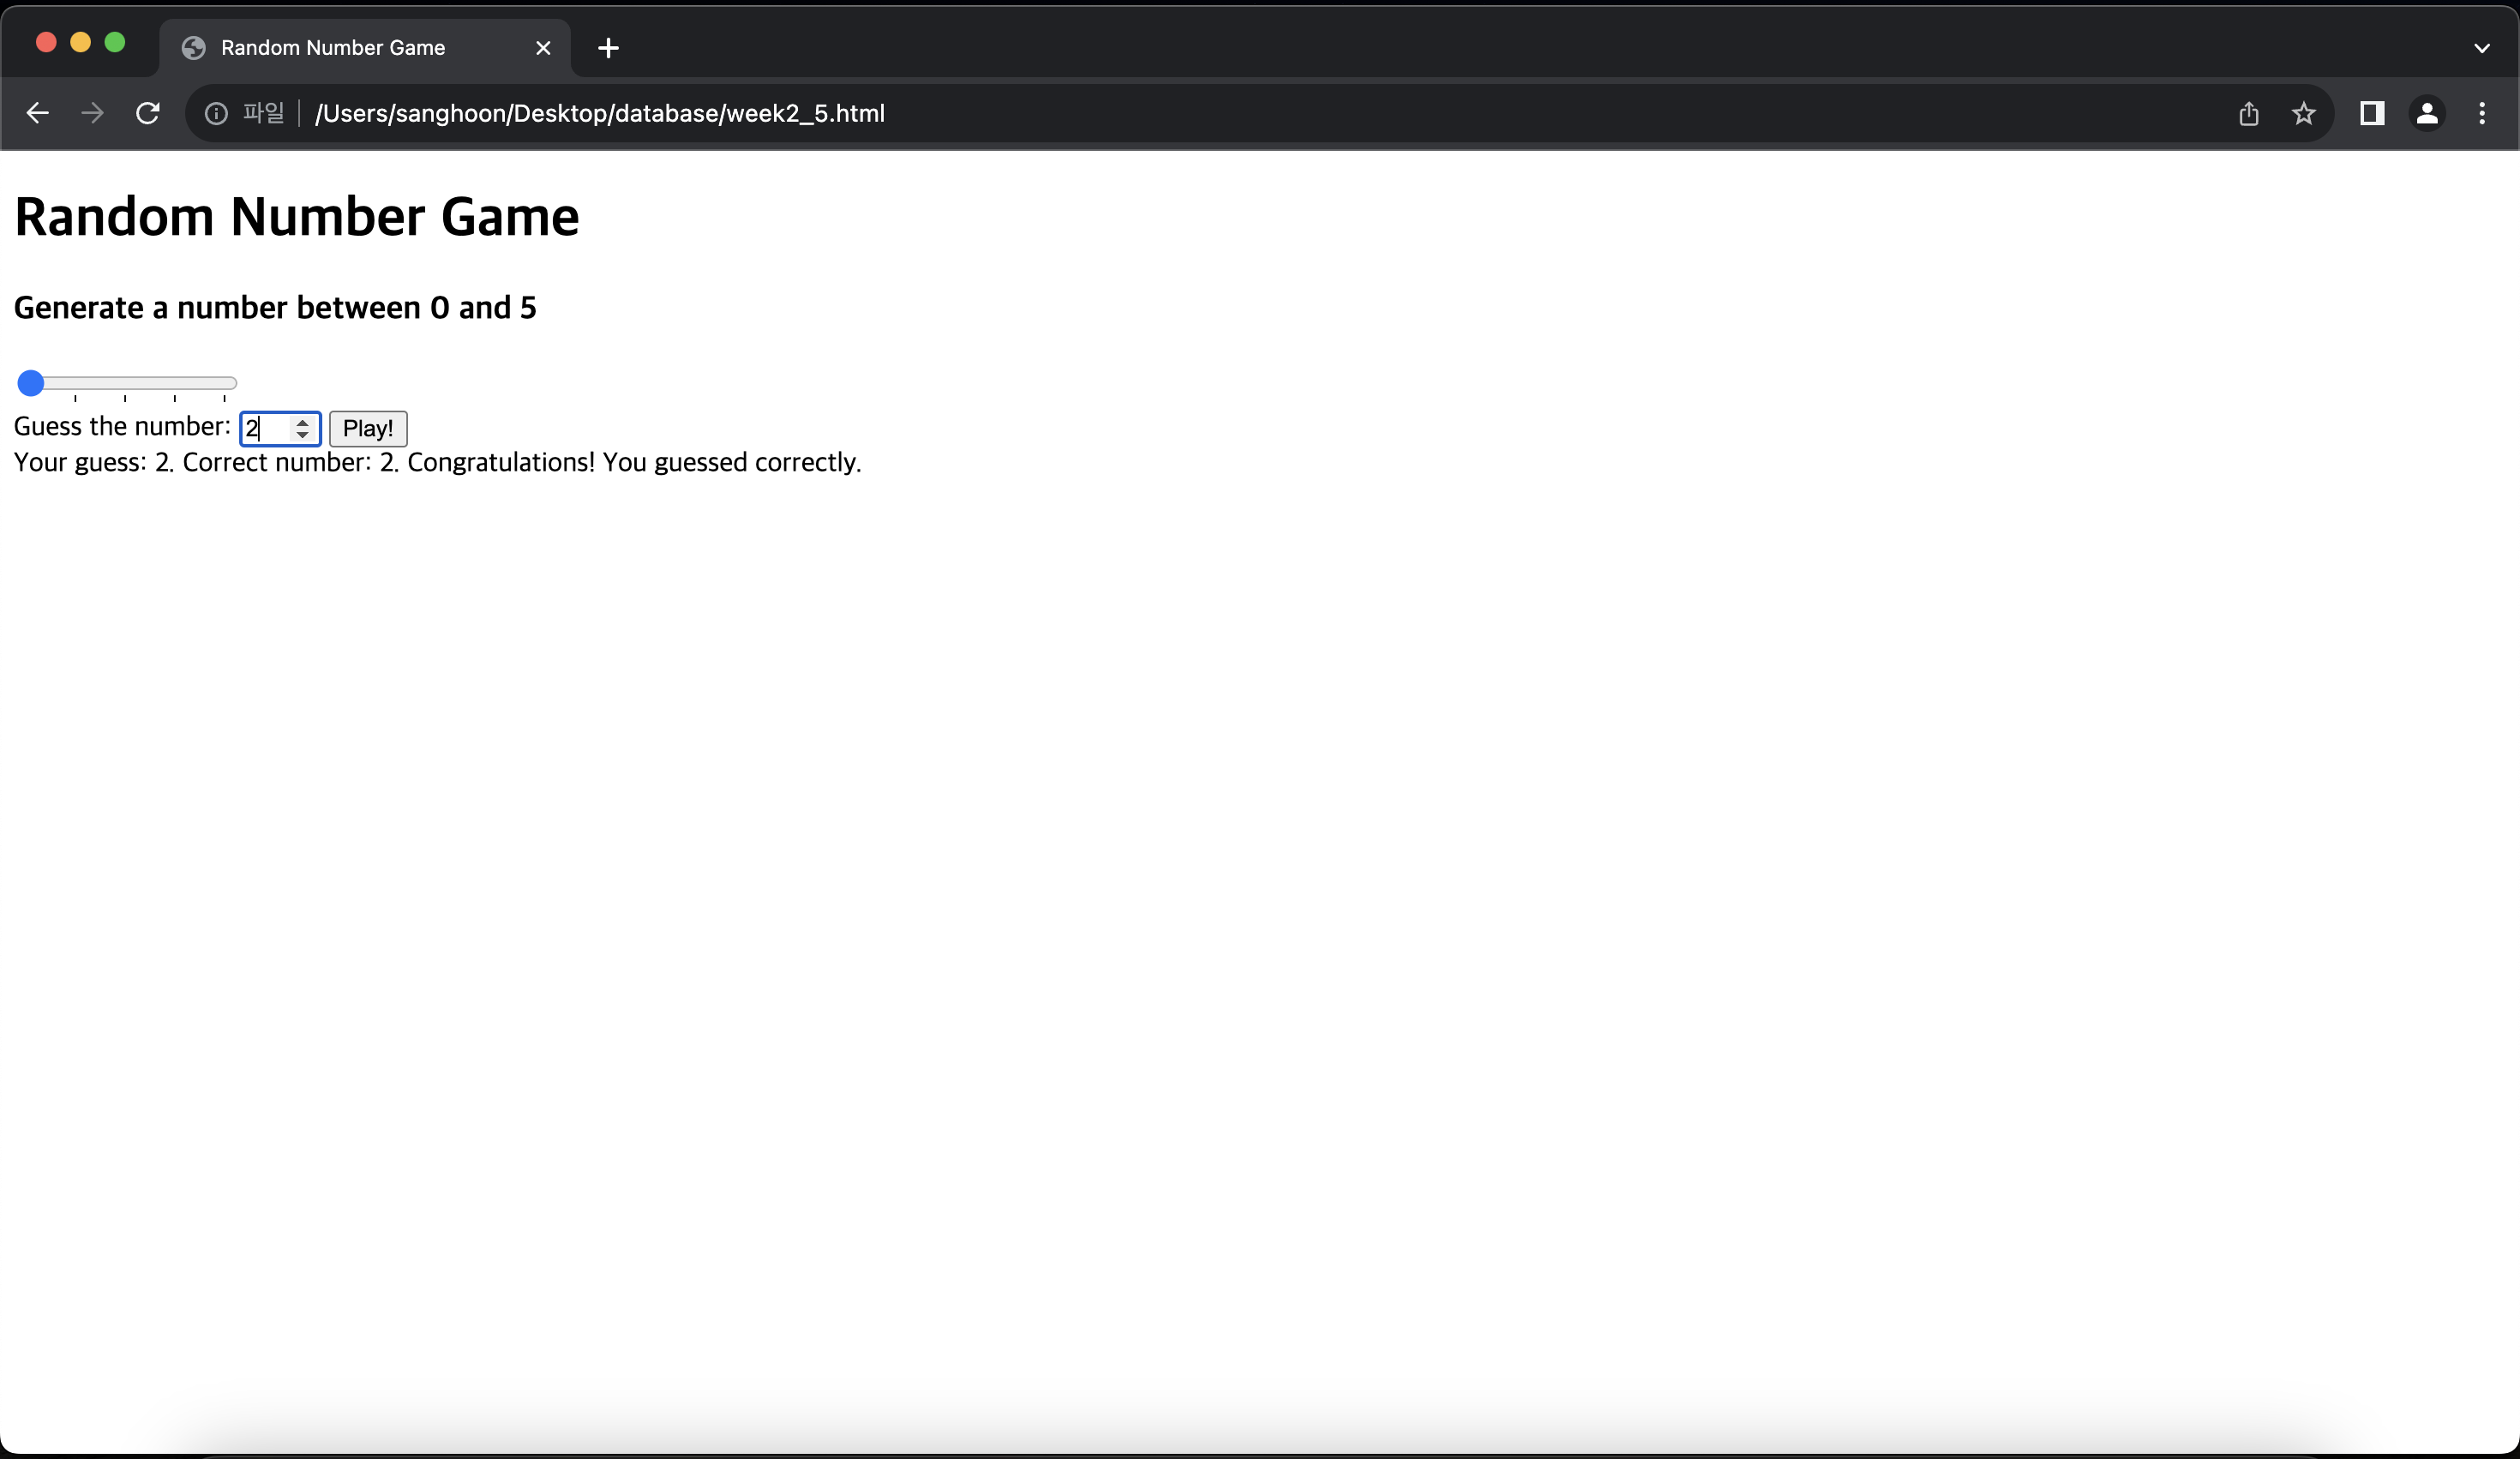The image size is (2520, 1459).
Task: Increment guess with stepper up arrow
Action: coord(302,422)
